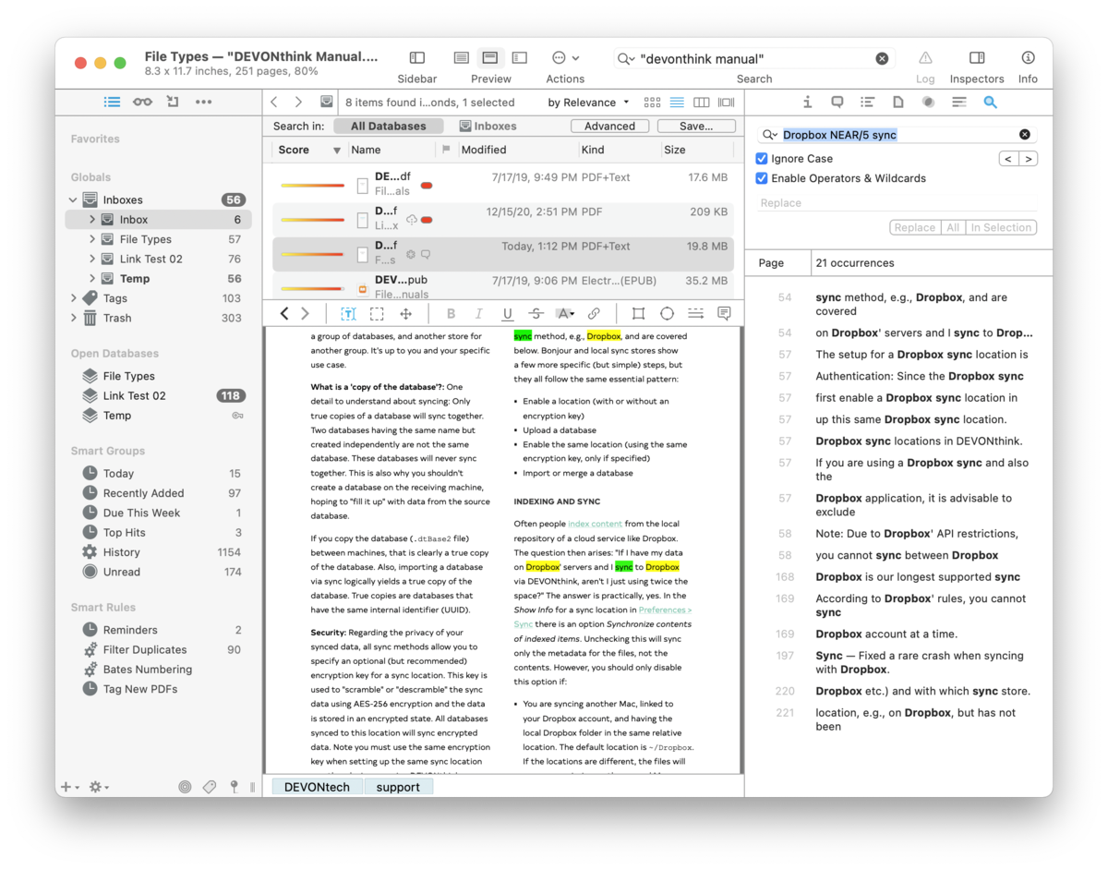This screenshot has height=870, width=1108.
Task: Open the add (+) menu in sidebar footer
Action: [68, 787]
